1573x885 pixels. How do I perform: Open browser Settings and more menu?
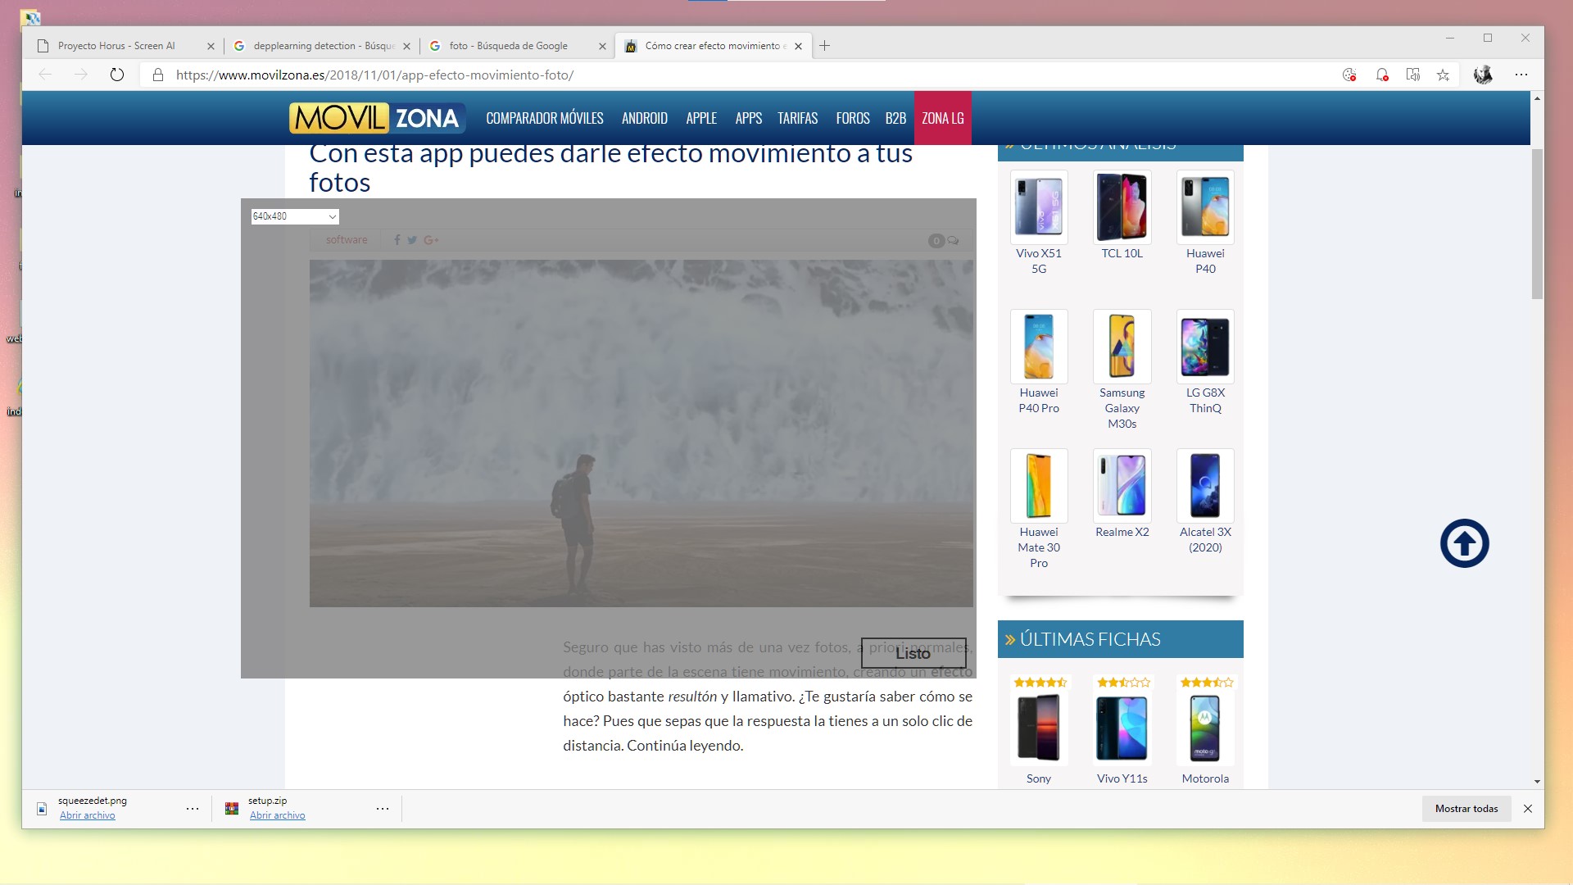[1521, 75]
